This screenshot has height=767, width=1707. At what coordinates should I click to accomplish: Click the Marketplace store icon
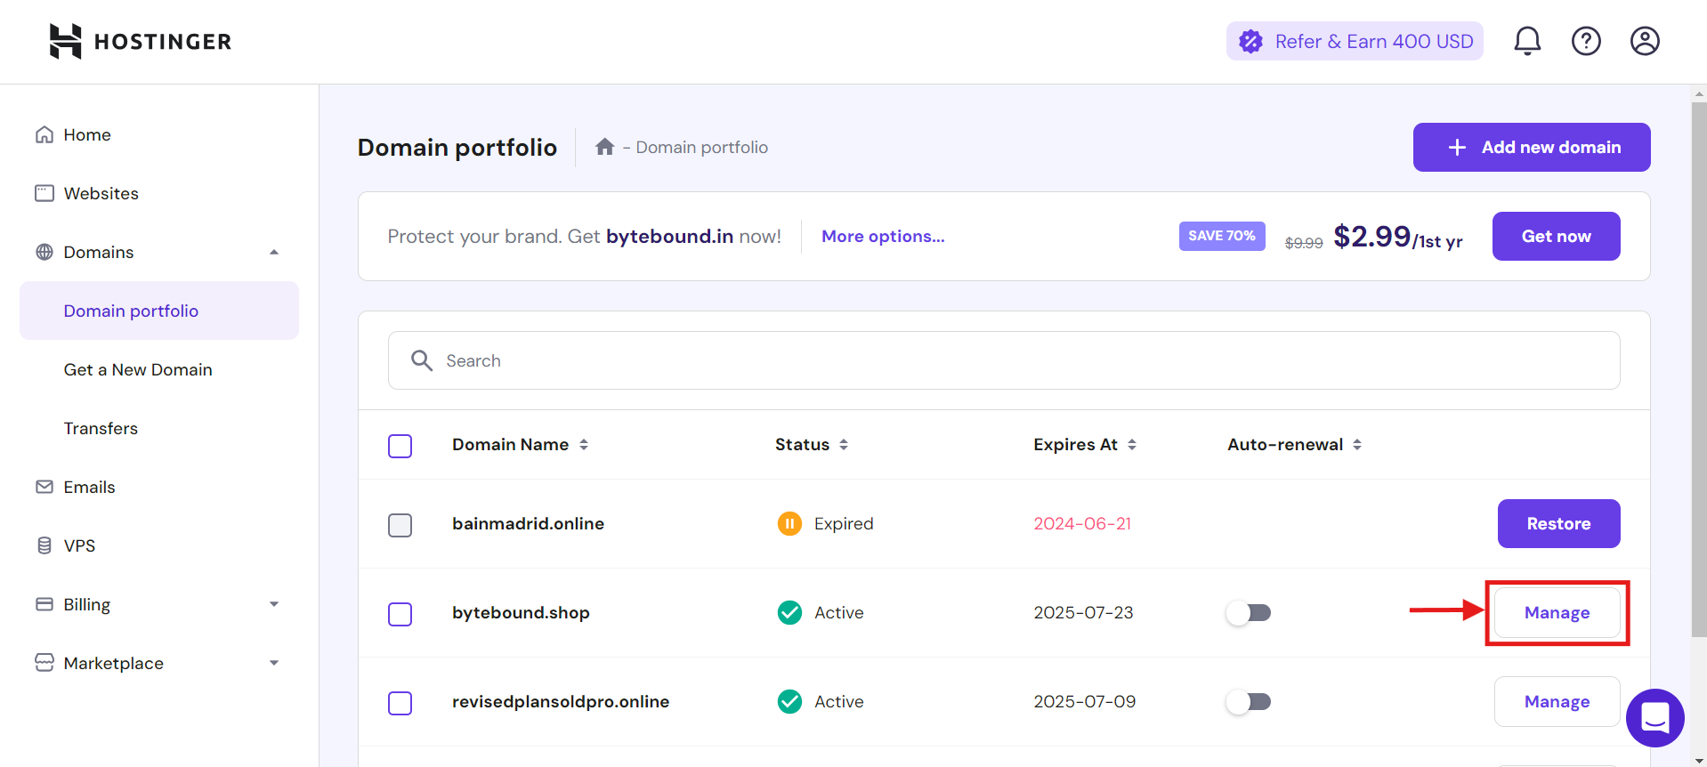44,663
